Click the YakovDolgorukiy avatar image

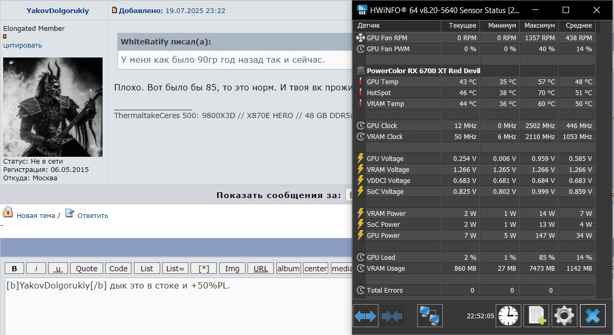[53, 107]
